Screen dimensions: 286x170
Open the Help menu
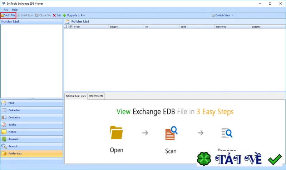tap(15, 10)
